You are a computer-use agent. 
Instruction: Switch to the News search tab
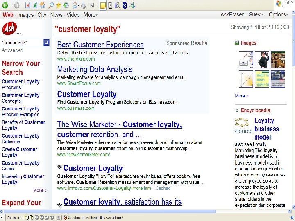56,15
